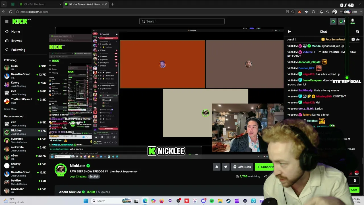Click the Gift Subs button

tap(242, 167)
